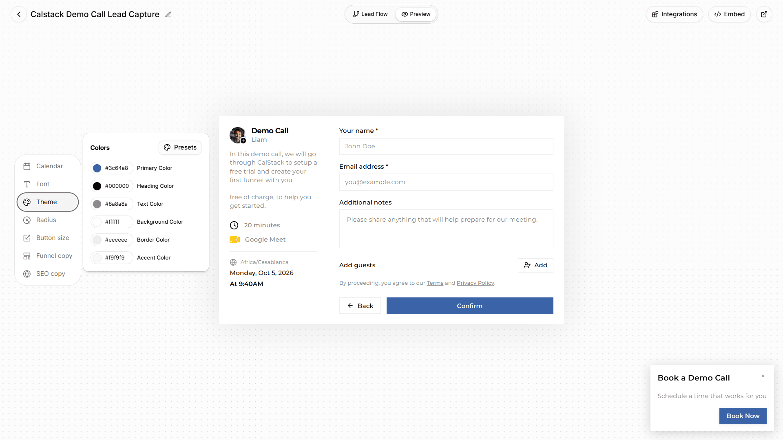Click Liam's avatar photo
The image size is (783, 440).
click(x=237, y=135)
